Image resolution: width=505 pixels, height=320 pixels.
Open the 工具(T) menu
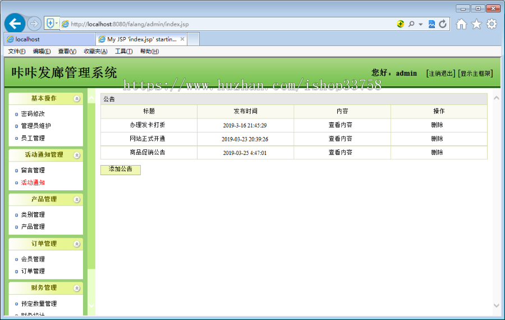pyautogui.click(x=123, y=51)
